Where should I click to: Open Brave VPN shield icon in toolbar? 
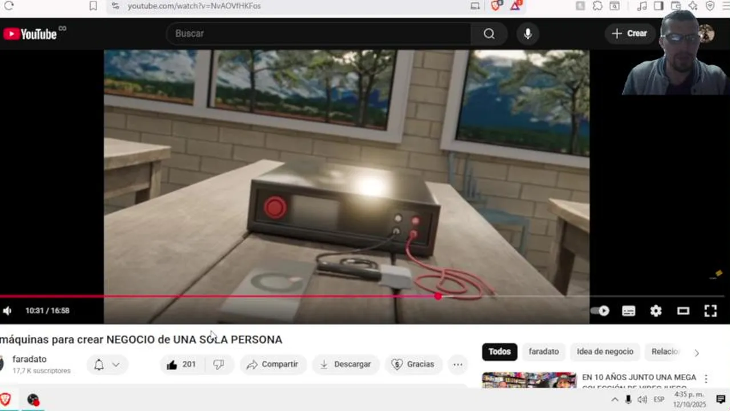point(710,6)
